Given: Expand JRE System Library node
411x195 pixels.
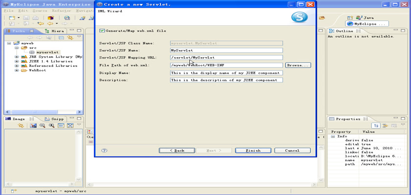Looking at the screenshot, I should pyautogui.click(x=17, y=57).
